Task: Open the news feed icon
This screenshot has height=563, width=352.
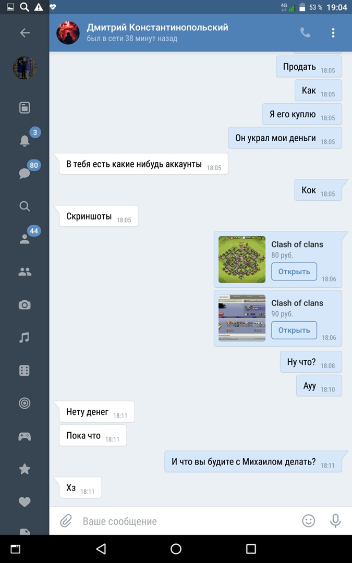Action: [x=25, y=107]
